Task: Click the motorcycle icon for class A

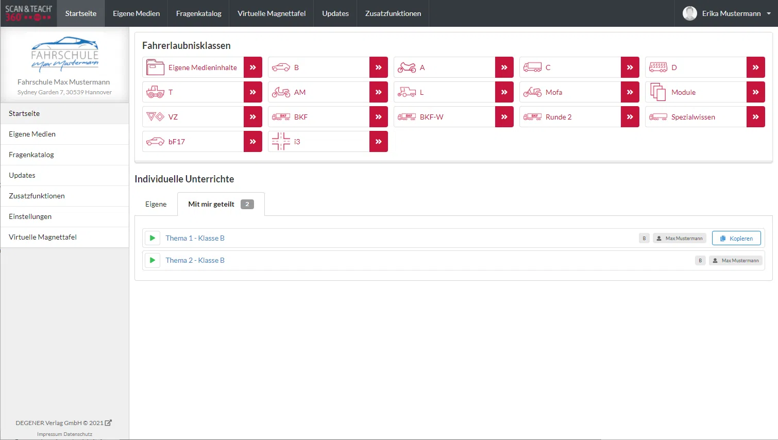Action: [407, 67]
